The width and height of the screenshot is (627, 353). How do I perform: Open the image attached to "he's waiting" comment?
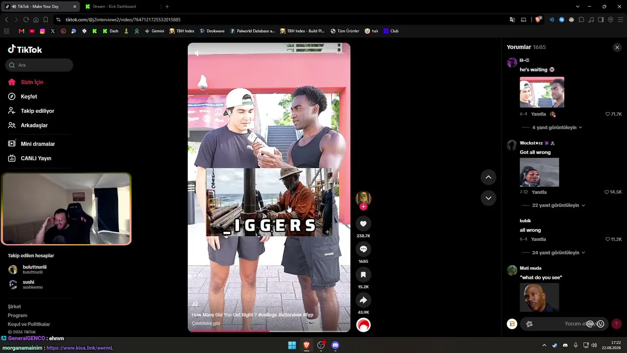(542, 92)
